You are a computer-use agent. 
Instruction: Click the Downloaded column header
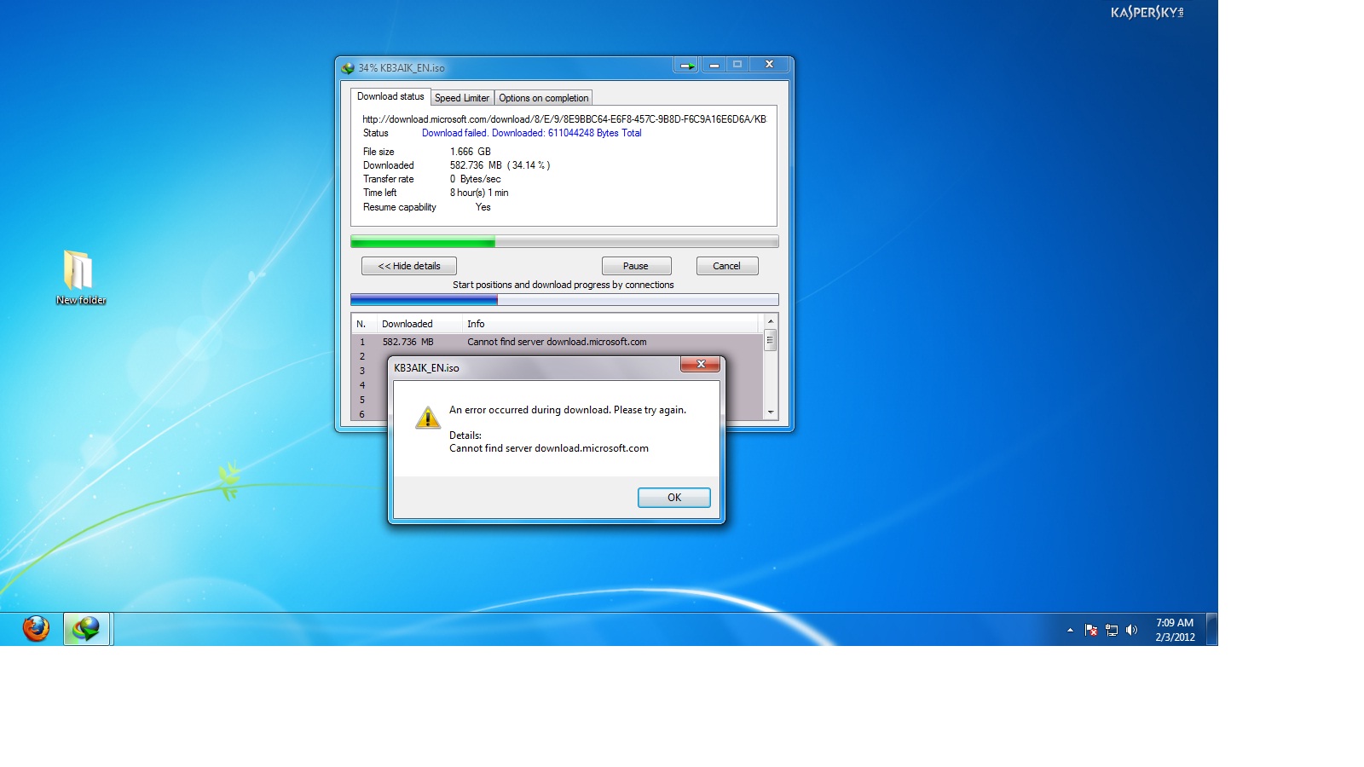(x=419, y=324)
